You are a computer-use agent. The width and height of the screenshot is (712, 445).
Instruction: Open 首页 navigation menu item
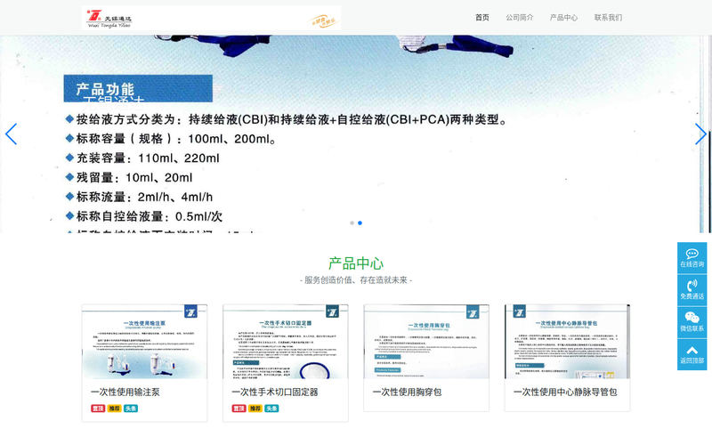(482, 18)
